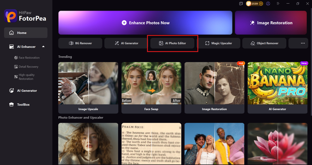Collapse the AI Enhancer section arrow
Image resolution: width=312 pixels, height=165 pixels.
click(x=43, y=47)
